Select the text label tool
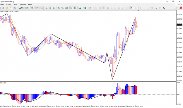Screen dimensions: 183x108 [x=160, y=8]
